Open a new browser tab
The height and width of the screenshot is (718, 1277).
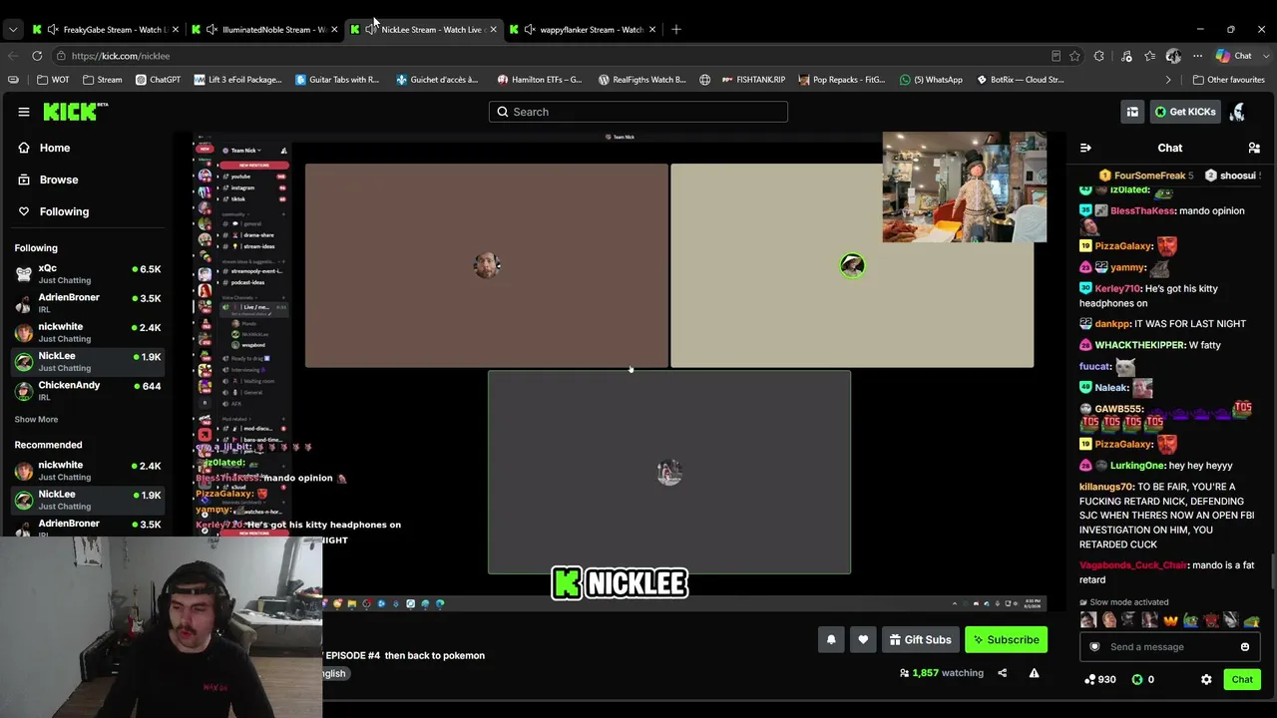[x=676, y=29]
